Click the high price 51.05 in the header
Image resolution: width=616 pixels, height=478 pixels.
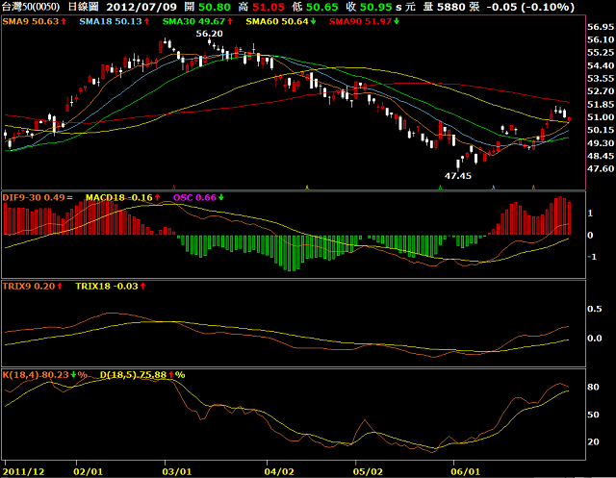[x=269, y=7]
